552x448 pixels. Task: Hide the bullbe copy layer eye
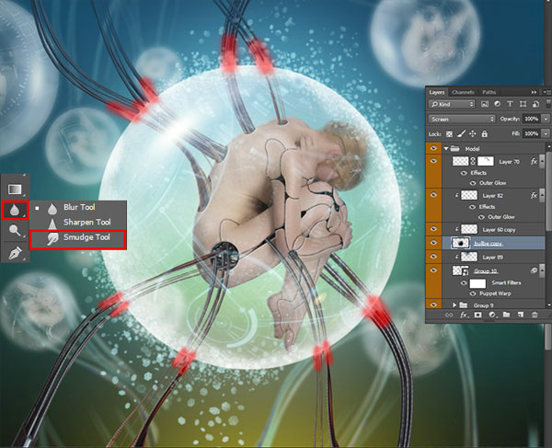coord(433,243)
